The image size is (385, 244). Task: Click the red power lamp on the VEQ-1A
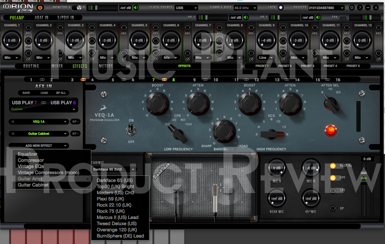click(330, 130)
